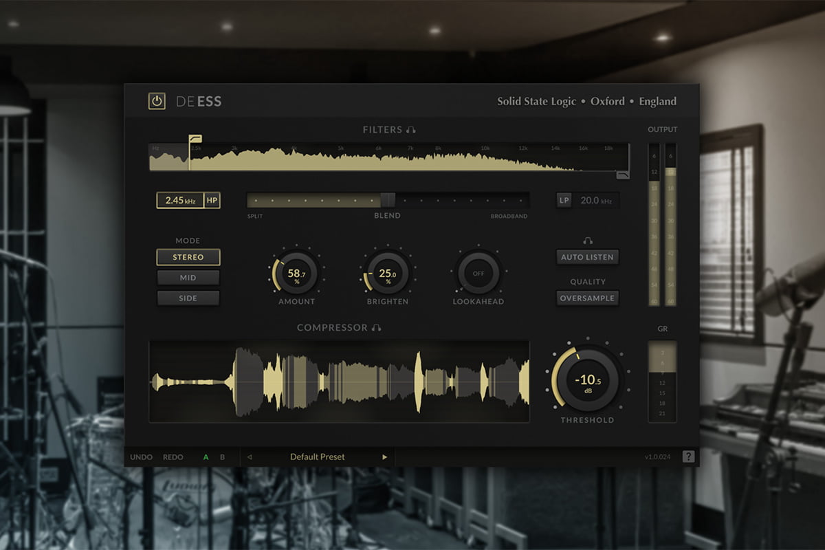Go to the next preset arrow

click(385, 457)
